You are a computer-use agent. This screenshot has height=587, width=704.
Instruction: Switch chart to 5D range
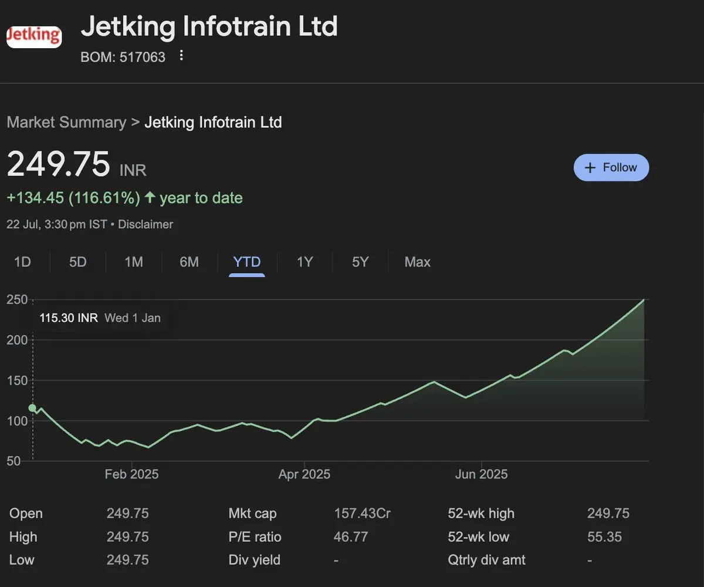pos(77,262)
